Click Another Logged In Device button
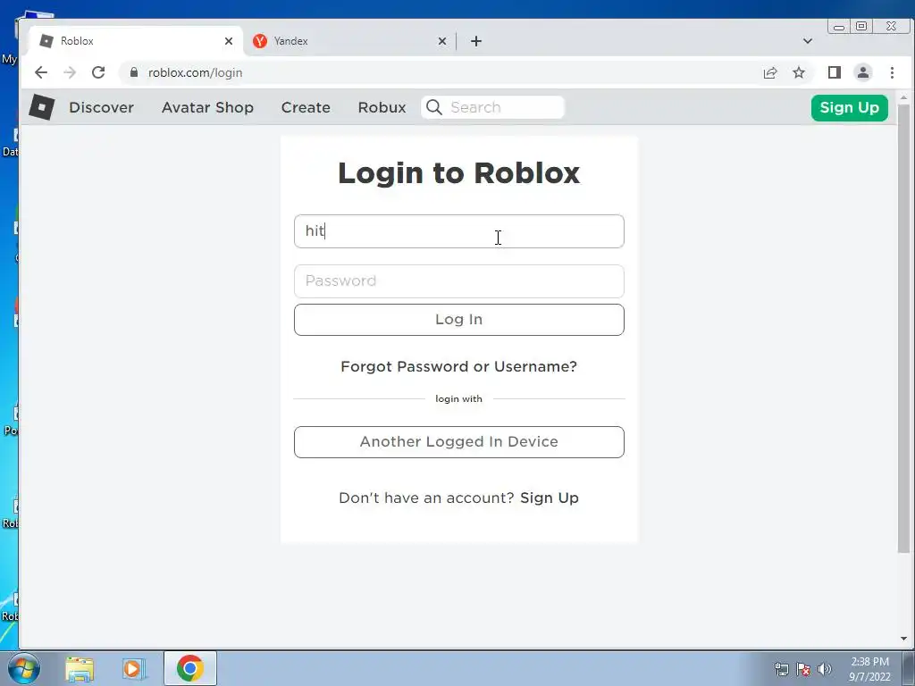Screen dimensions: 915x686 click(459, 442)
